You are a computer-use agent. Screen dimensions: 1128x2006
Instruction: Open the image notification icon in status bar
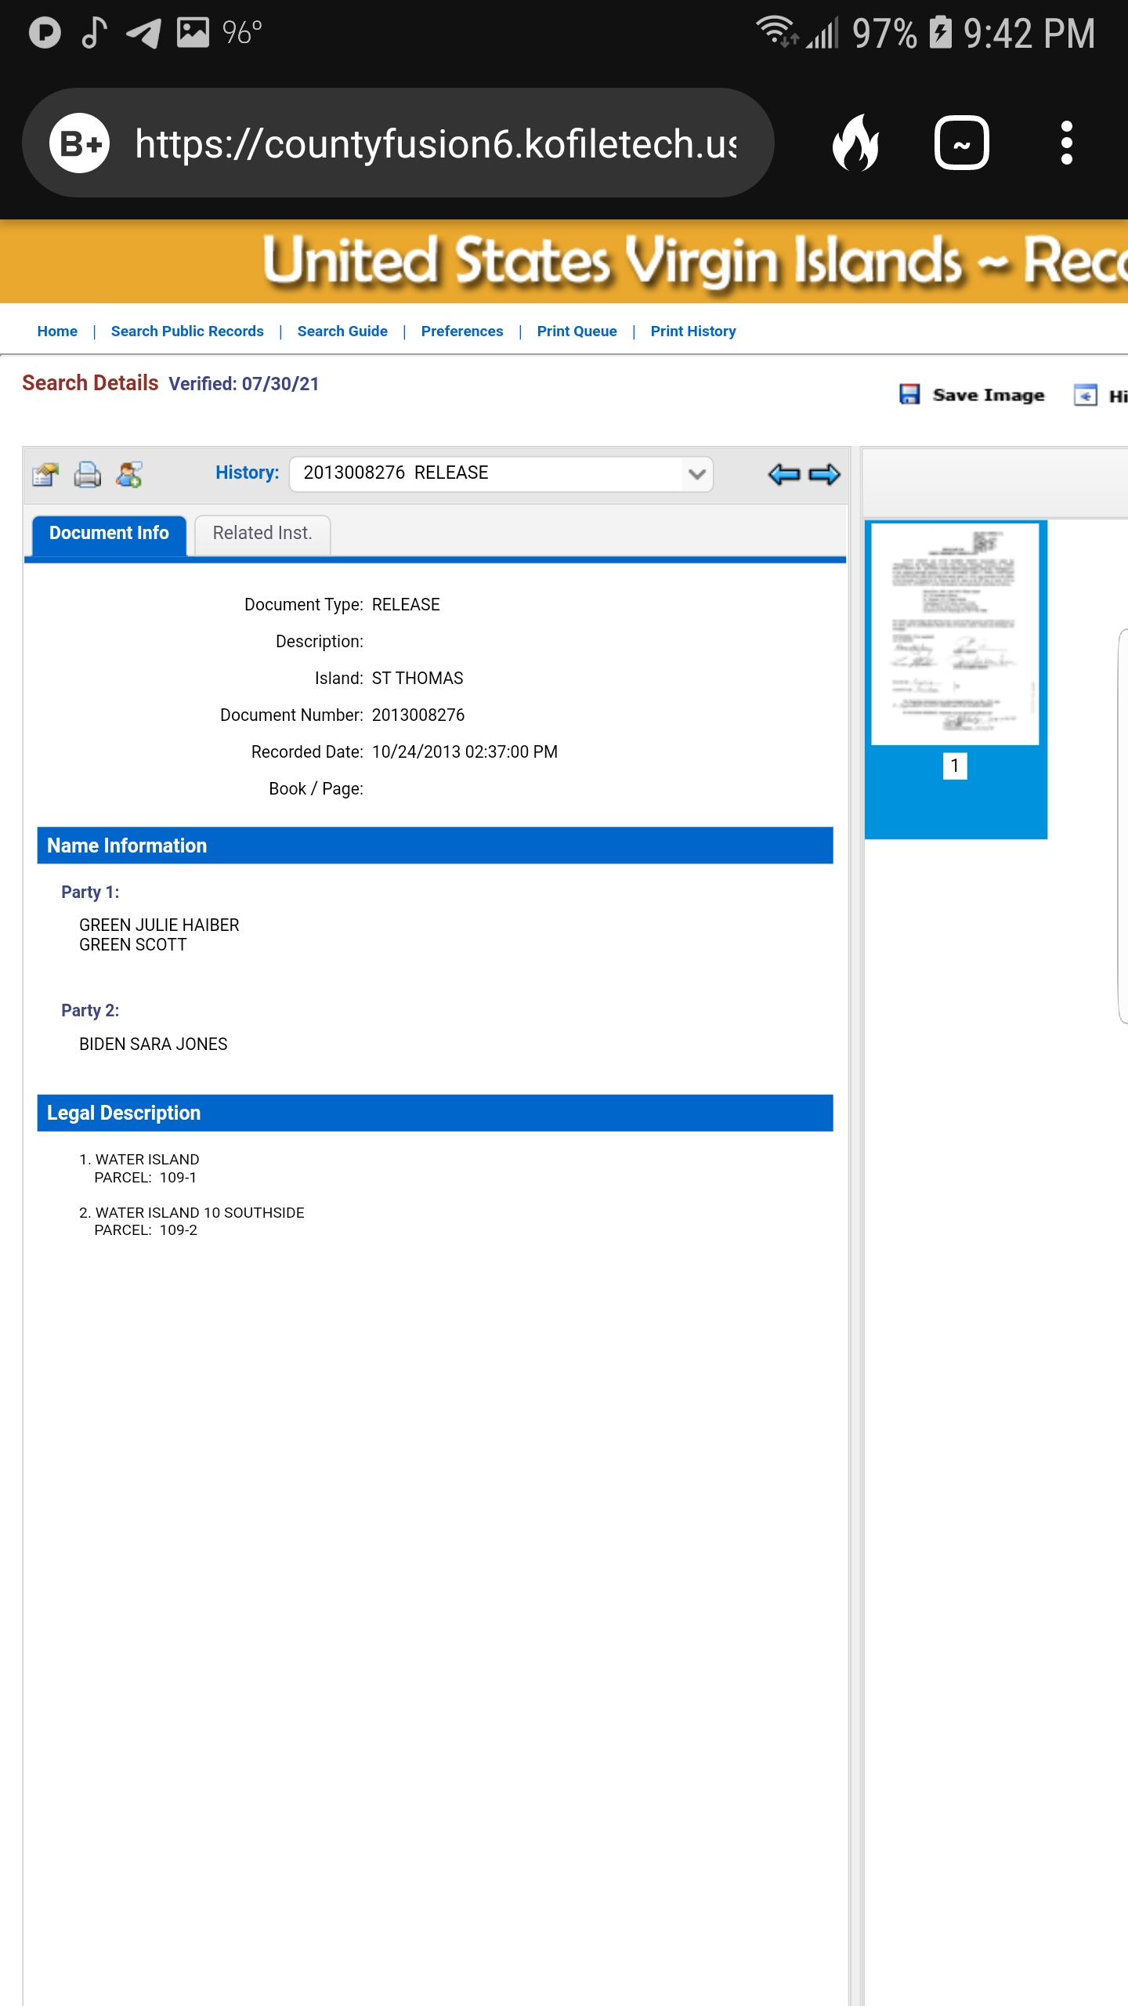(x=193, y=33)
